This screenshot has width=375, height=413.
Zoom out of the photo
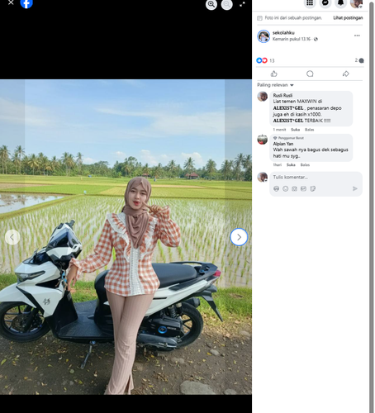tap(227, 4)
